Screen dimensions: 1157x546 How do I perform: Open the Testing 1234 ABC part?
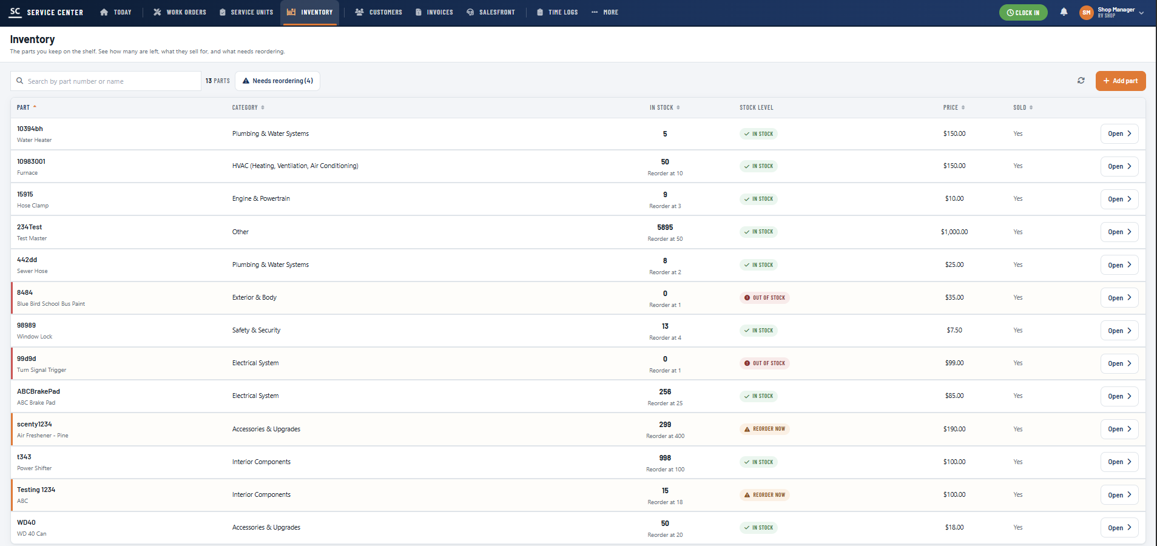click(1119, 495)
